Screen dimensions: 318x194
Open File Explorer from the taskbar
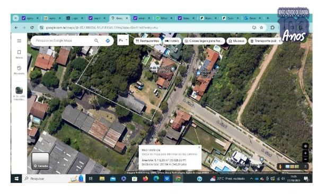[102, 179]
